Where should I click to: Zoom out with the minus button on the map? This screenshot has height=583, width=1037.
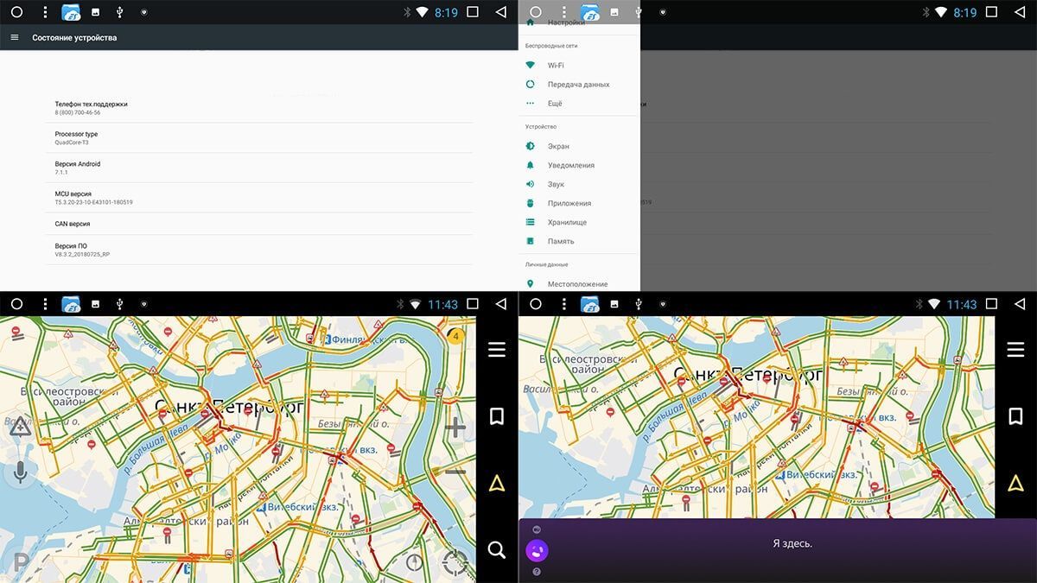click(455, 472)
